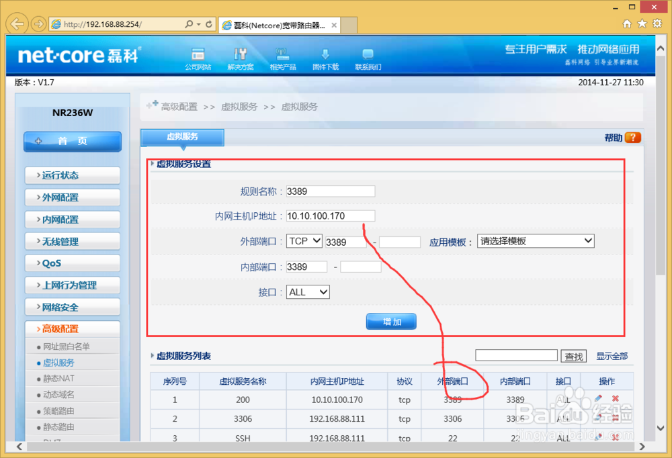Open Favorites star icon
Viewport: 672px width, 458px height.
tap(642, 24)
